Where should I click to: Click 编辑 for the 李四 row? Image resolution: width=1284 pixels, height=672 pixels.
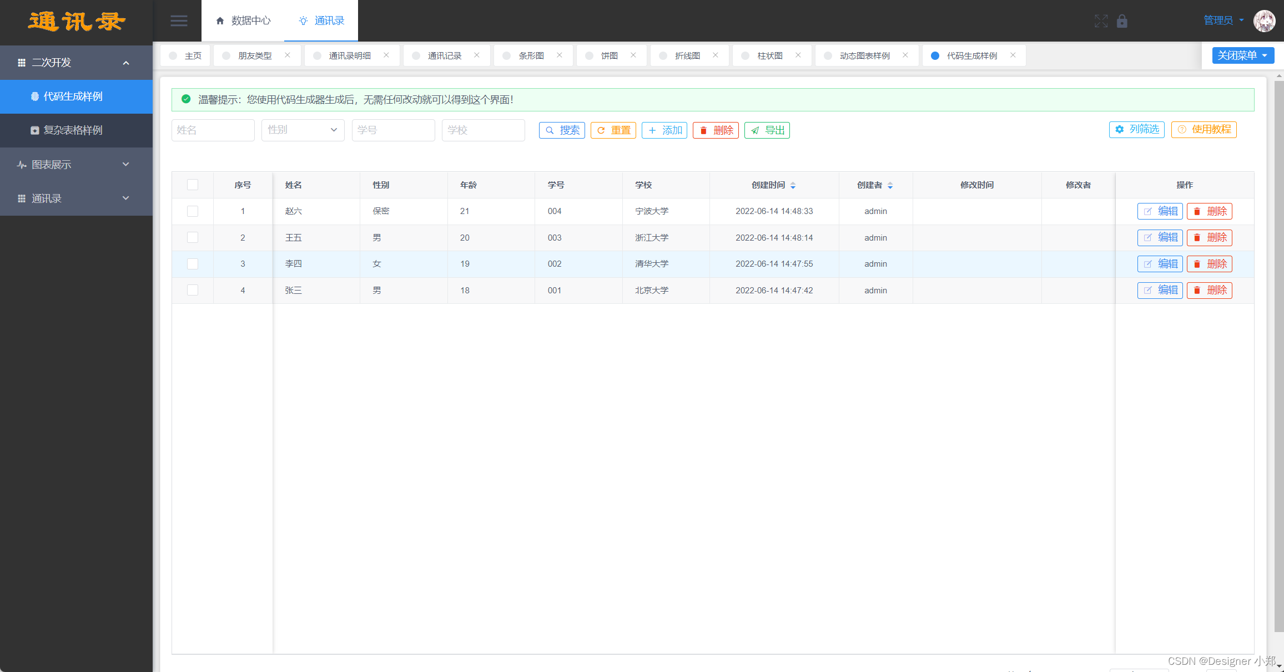pyautogui.click(x=1160, y=264)
